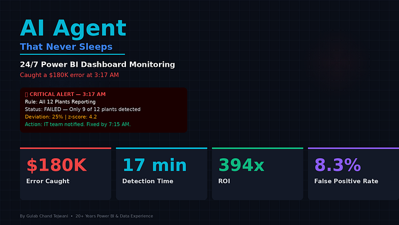Click 'Rule: All 12 Plants Reporting' line

60,102
